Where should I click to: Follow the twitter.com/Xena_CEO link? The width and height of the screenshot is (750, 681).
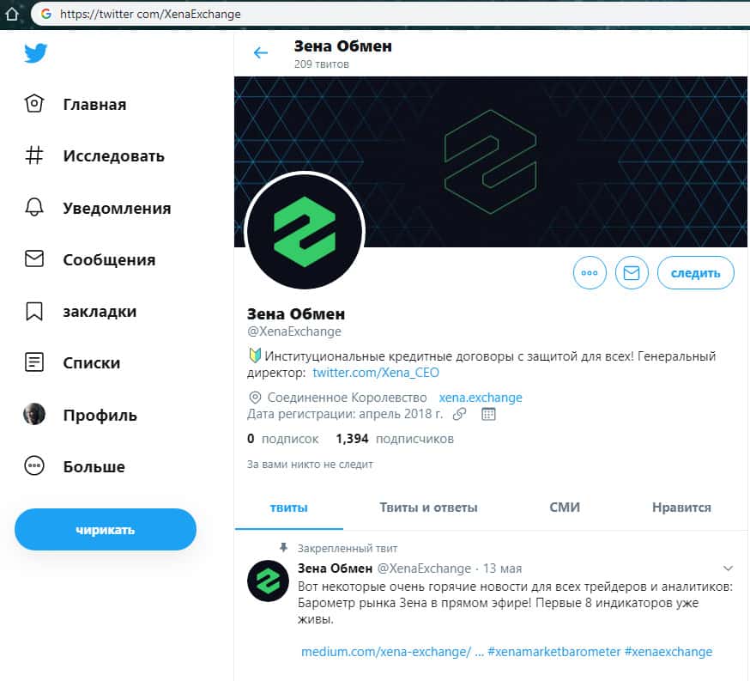376,373
